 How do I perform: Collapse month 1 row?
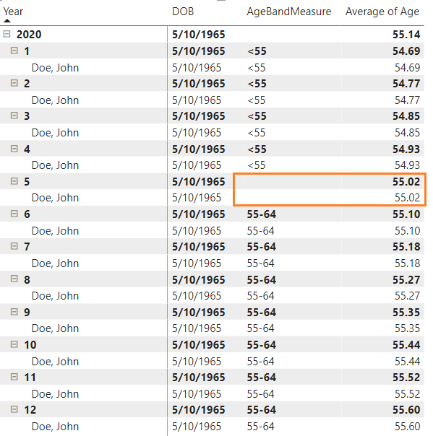14,51
